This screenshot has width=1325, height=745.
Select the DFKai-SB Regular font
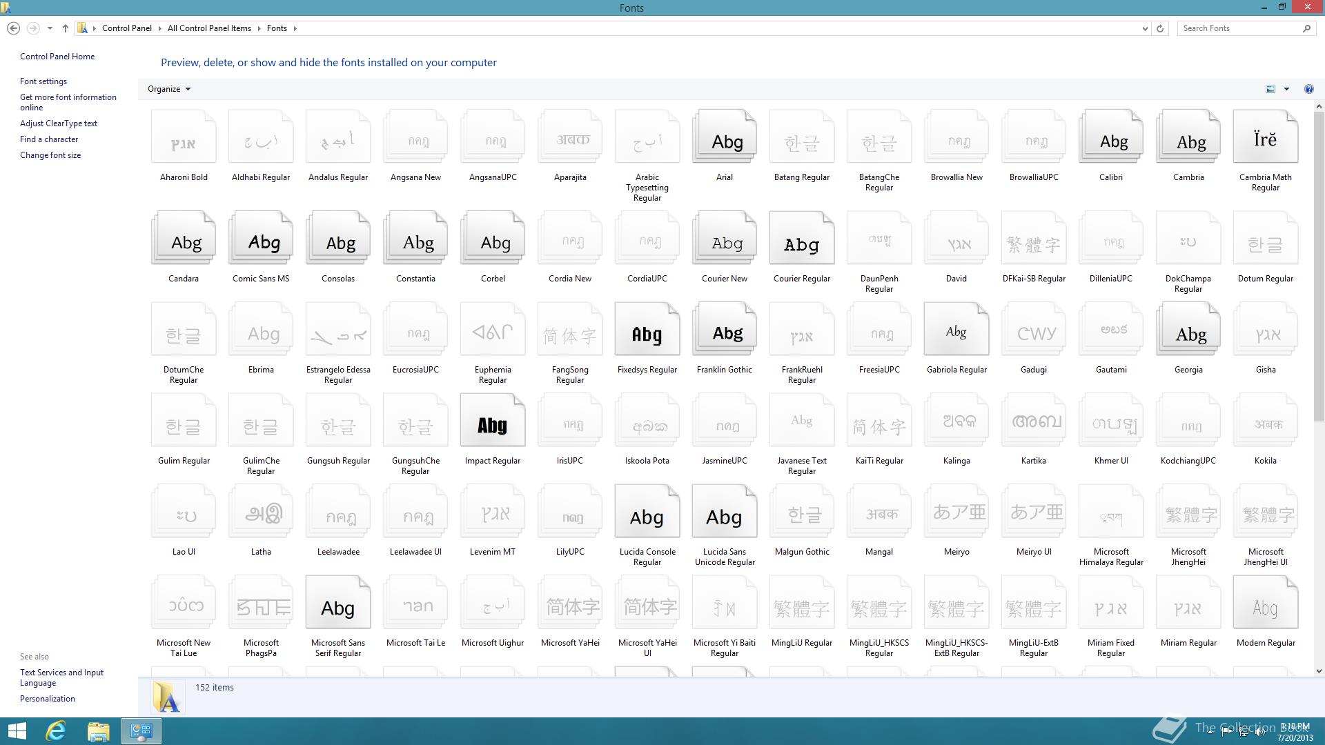coord(1034,238)
